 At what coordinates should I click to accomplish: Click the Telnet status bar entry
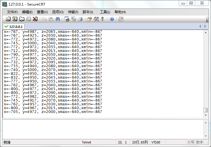pyautogui.click(x=86, y=142)
